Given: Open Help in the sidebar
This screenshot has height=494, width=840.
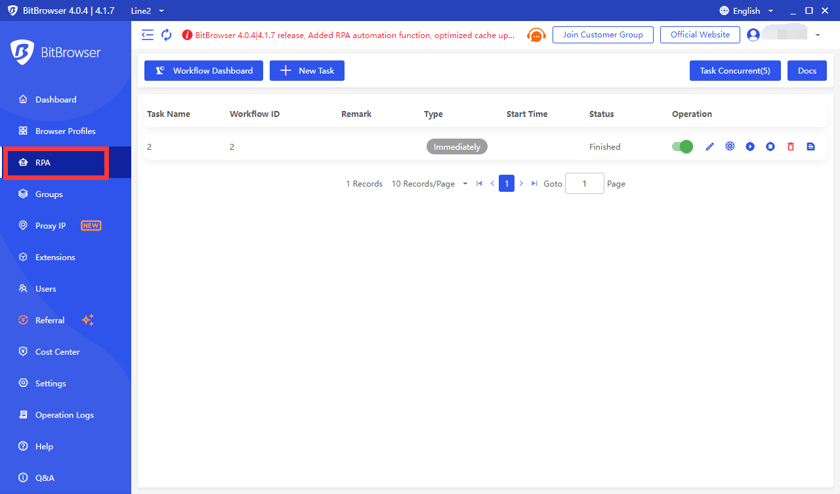Looking at the screenshot, I should (66, 447).
